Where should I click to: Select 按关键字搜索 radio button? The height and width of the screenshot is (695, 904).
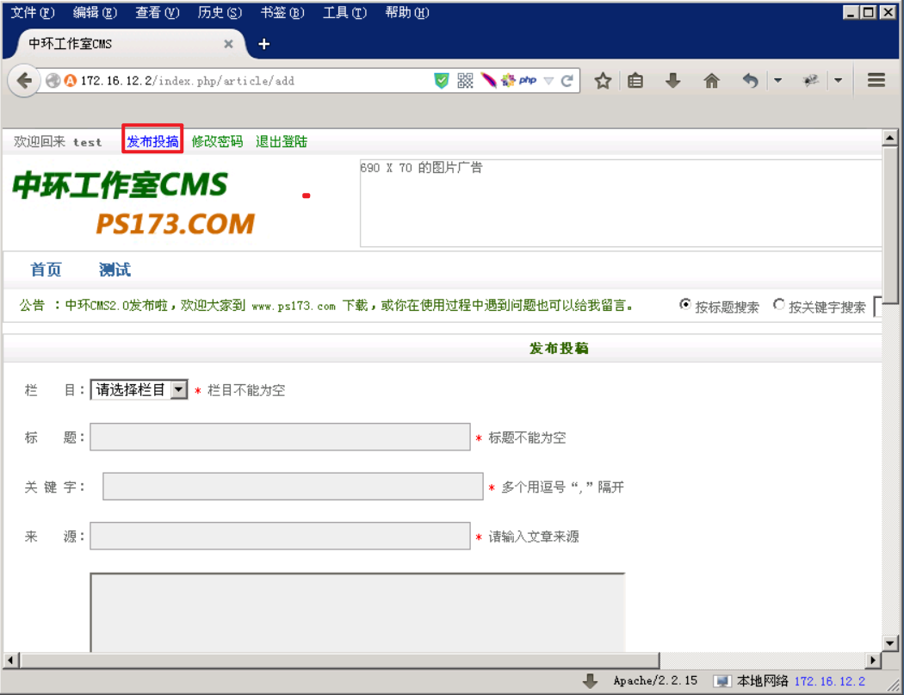[778, 306]
